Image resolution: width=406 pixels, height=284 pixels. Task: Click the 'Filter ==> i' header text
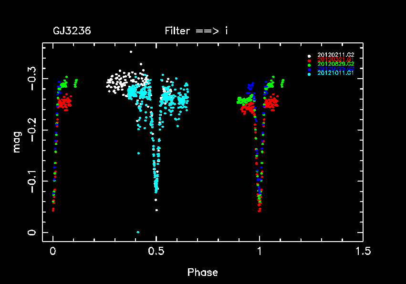(196, 31)
